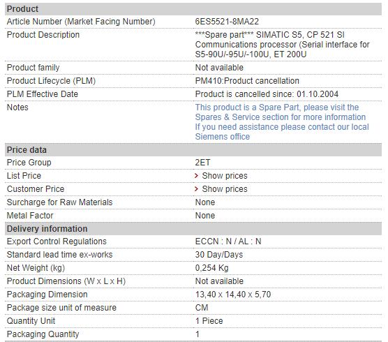Select the '1 Piece' quantity unit
This screenshot has width=388, height=342.
pyautogui.click(x=209, y=321)
